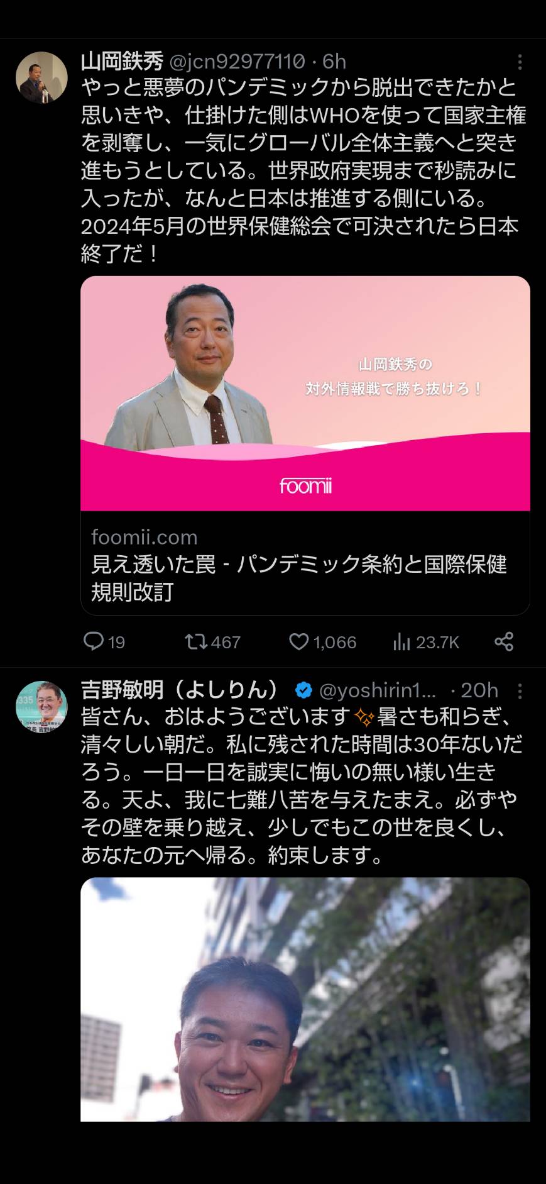This screenshot has height=1184, width=546.
Task: Open article title 見え透いた罠 パンデミック条約
Action: tap(299, 578)
